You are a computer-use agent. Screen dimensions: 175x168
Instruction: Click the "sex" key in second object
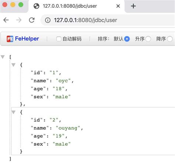click(x=38, y=144)
